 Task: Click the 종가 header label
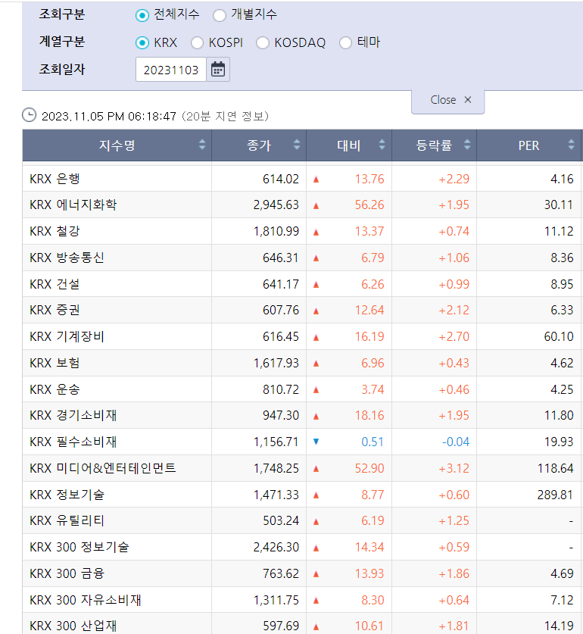pos(259,145)
